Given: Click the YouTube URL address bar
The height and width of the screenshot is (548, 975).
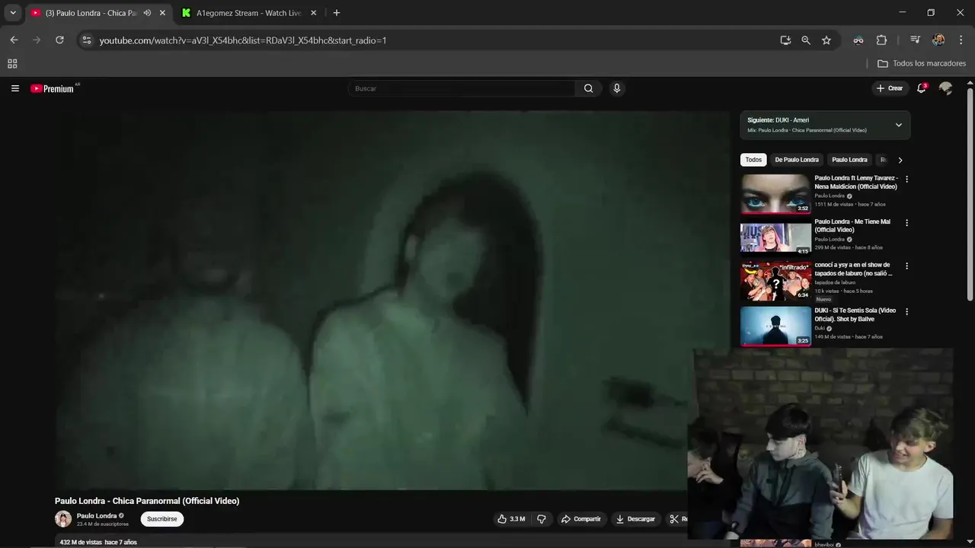Looking at the screenshot, I should click(434, 40).
